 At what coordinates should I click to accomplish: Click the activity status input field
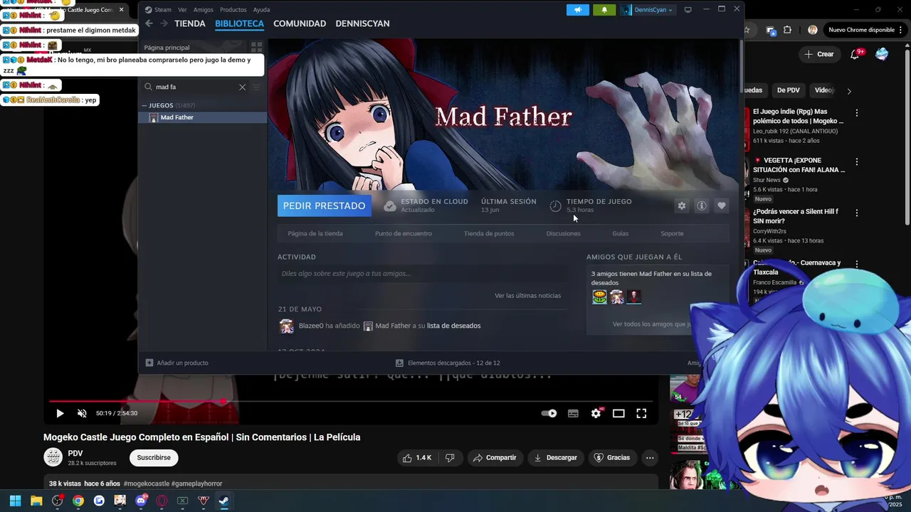coord(423,274)
